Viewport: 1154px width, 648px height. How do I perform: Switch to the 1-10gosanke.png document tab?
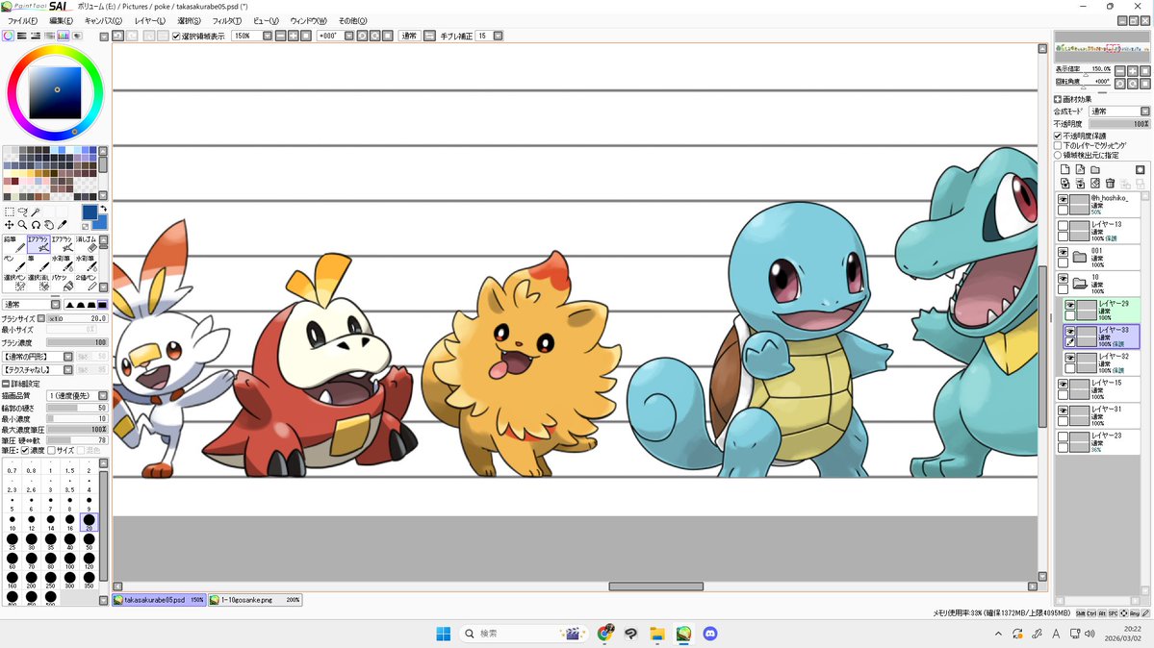pos(255,600)
